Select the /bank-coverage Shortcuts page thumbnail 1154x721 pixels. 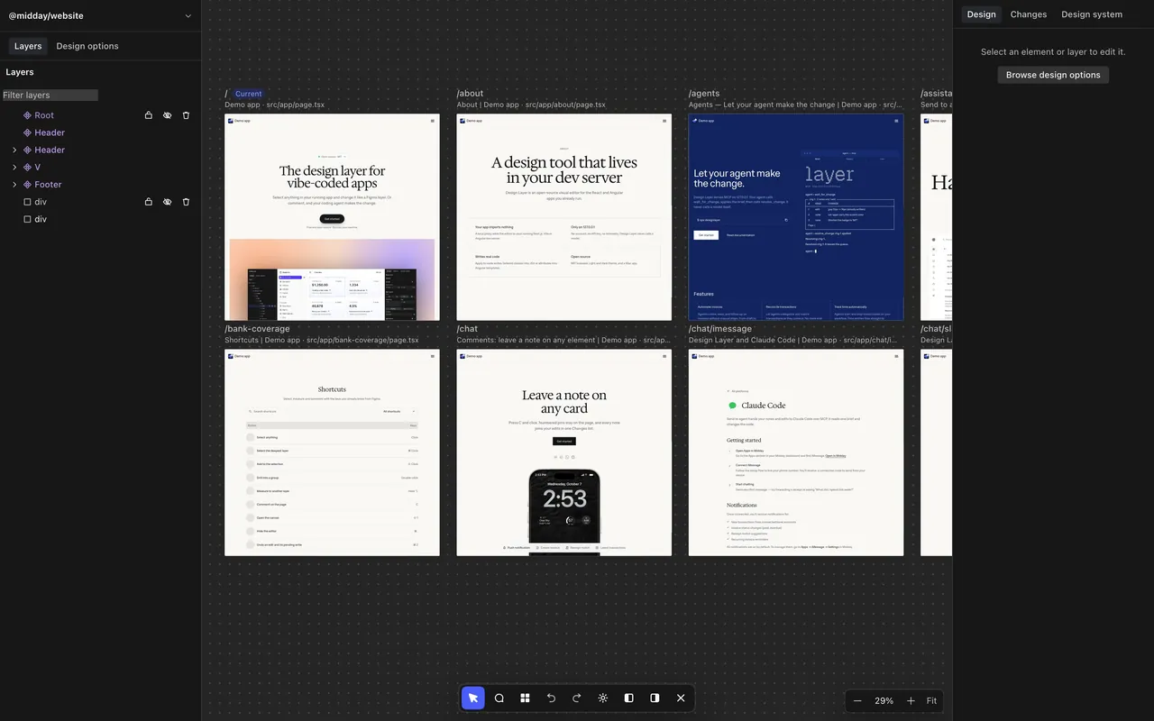click(x=332, y=452)
